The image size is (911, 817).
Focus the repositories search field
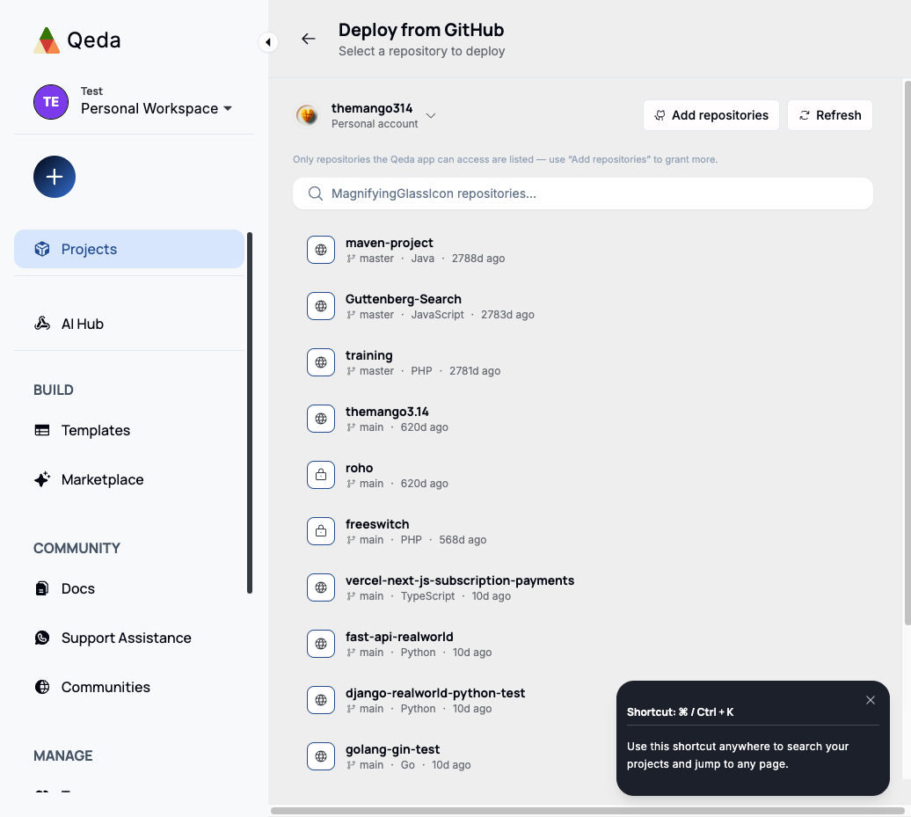(583, 193)
